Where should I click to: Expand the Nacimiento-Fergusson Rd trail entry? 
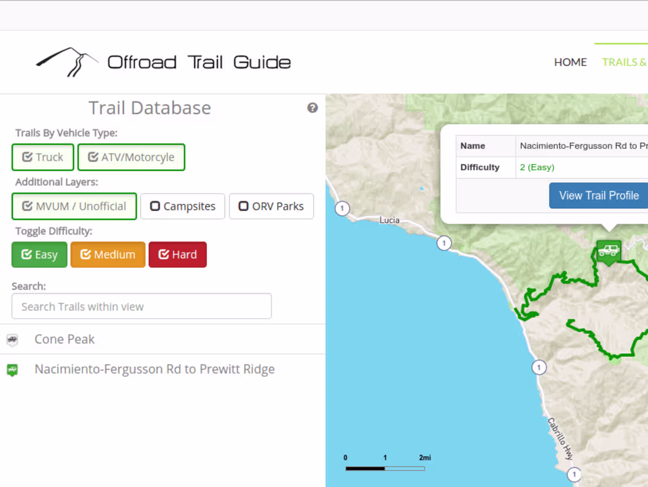(x=154, y=369)
